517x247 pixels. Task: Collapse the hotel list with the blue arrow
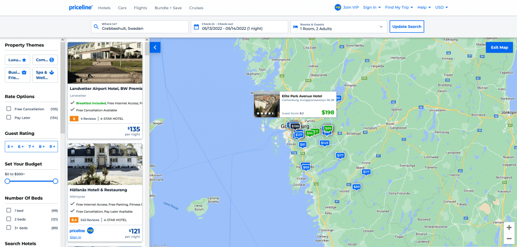pyautogui.click(x=156, y=47)
